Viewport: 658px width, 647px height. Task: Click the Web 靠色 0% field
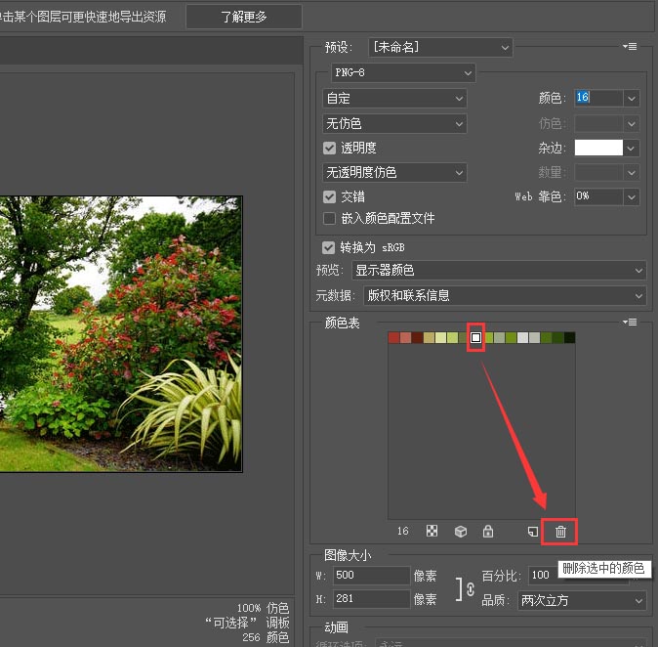pos(598,196)
